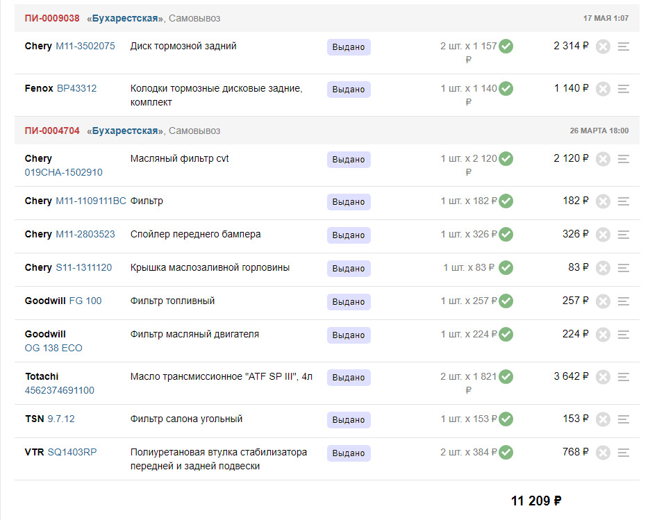Open part number S11-1311120
Viewport: 650px width, 520px height.
coord(84,268)
